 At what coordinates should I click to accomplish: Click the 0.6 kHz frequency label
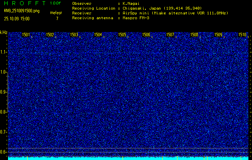click(x=4, y=152)
